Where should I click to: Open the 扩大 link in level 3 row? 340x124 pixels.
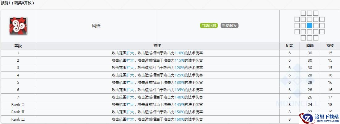tap(130, 68)
